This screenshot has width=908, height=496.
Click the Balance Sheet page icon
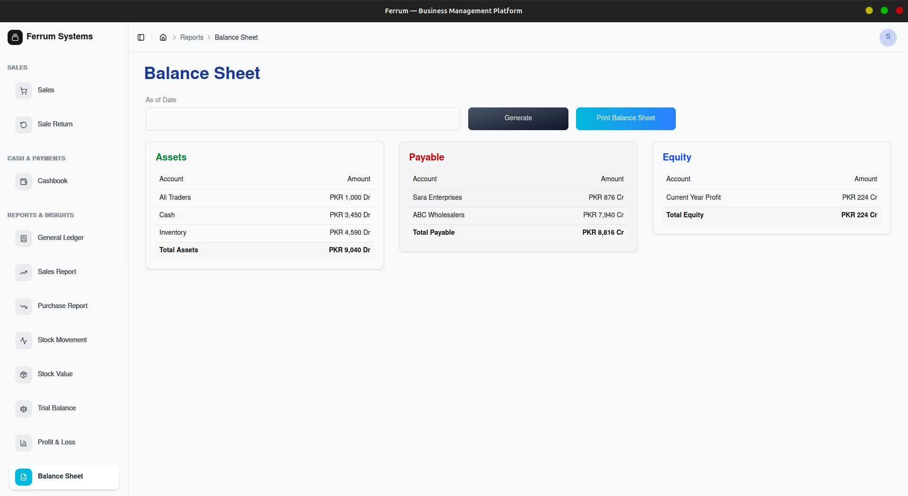pyautogui.click(x=24, y=477)
